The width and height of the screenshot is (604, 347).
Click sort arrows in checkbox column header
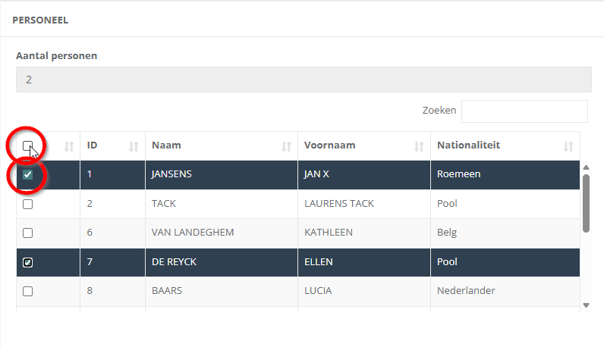pyautogui.click(x=69, y=146)
